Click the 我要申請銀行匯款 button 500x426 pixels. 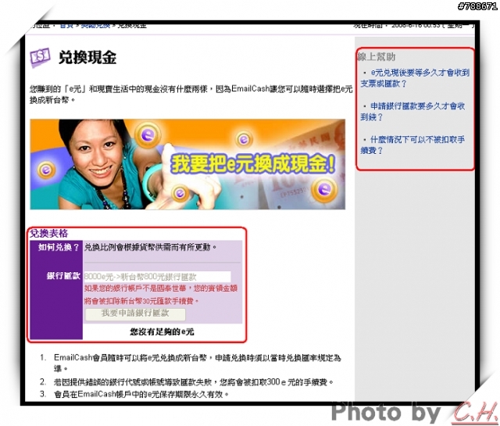pyautogui.click(x=135, y=314)
